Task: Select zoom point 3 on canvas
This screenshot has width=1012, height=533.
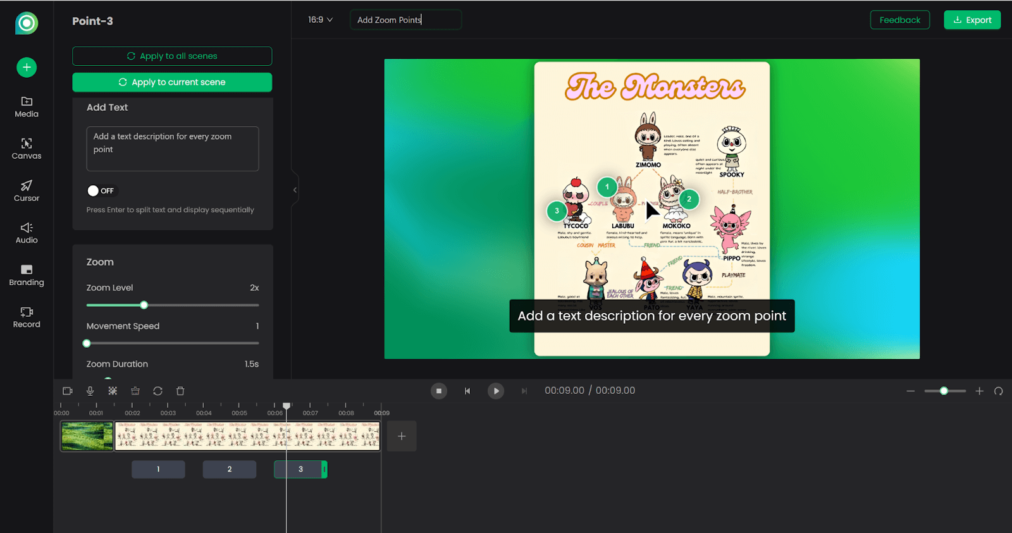Action: (x=557, y=211)
